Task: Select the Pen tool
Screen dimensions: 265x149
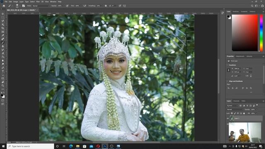Action: point(3,67)
